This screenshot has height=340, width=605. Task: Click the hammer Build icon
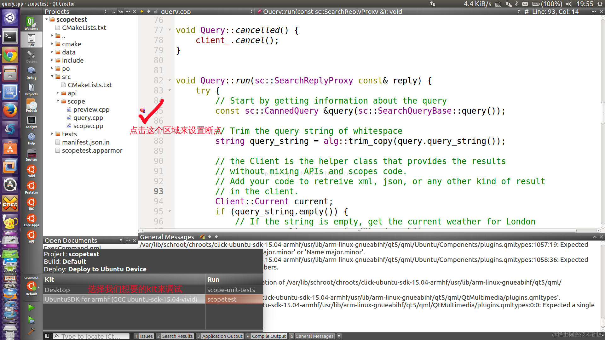tap(31, 331)
